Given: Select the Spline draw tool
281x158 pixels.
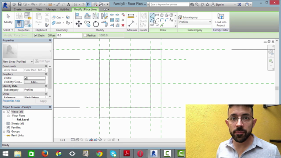Looking at the screenshot, I should (171, 20).
